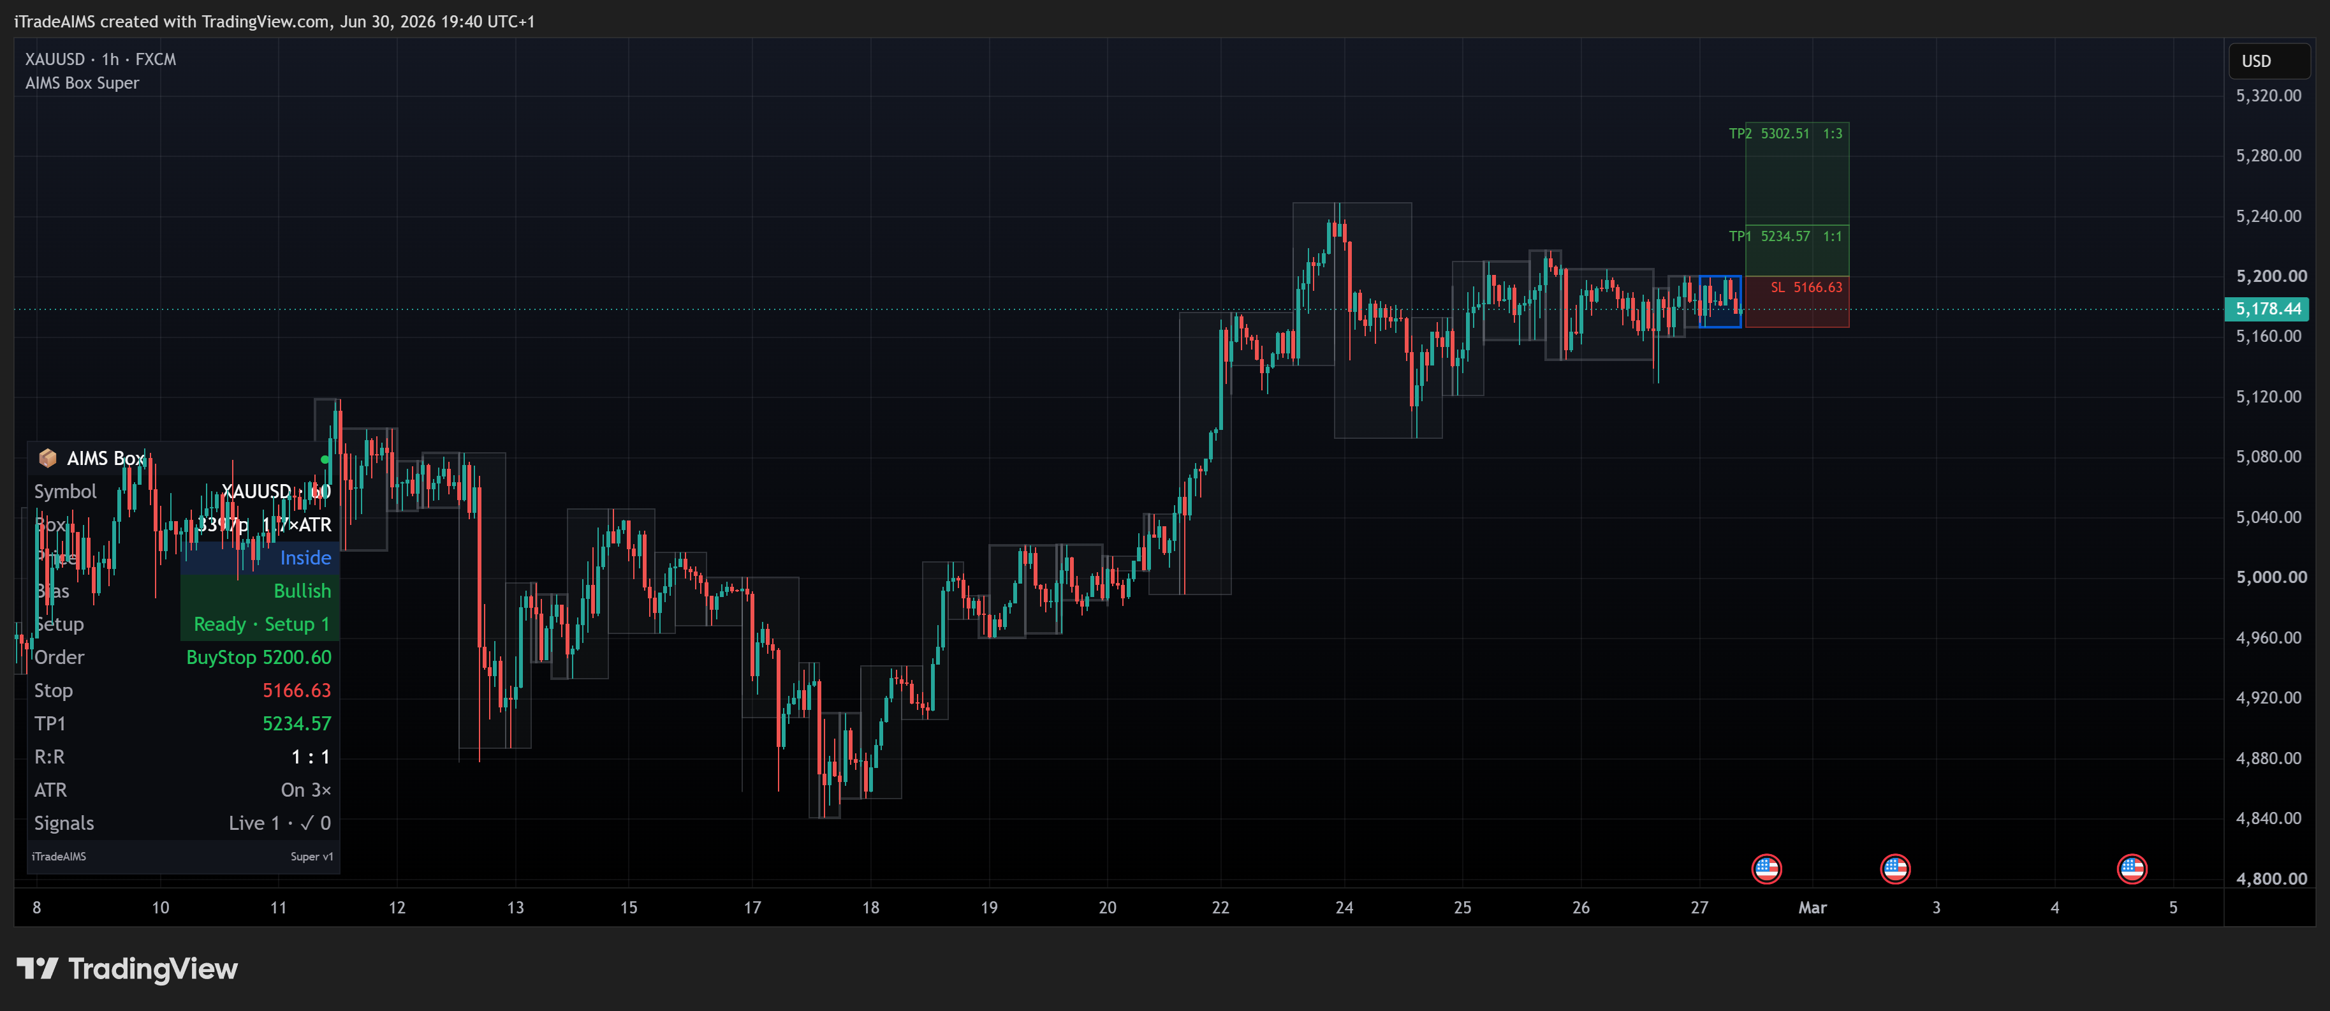
Task: Click the Mar label on time axis
Action: (x=1812, y=907)
